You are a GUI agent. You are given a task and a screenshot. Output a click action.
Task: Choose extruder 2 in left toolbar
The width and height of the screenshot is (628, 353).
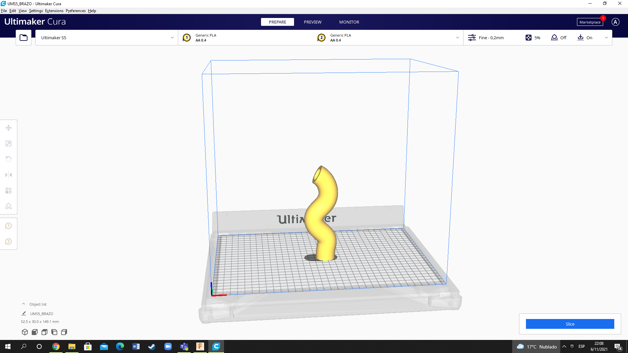point(9,242)
